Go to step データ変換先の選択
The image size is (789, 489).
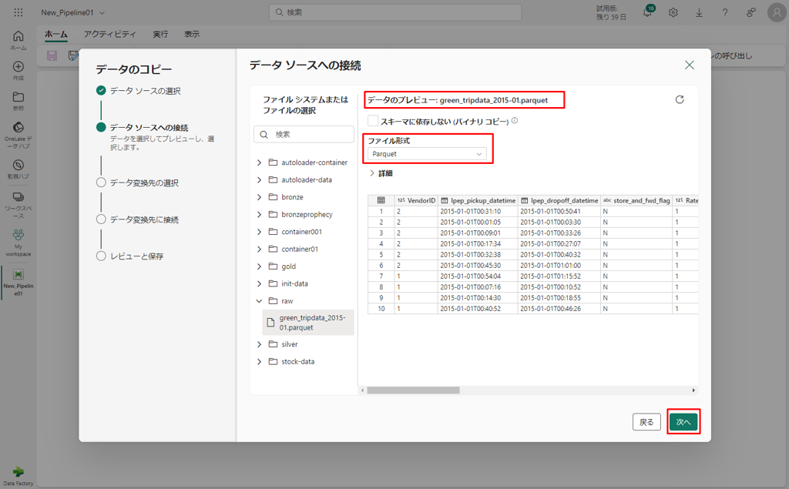(x=144, y=183)
